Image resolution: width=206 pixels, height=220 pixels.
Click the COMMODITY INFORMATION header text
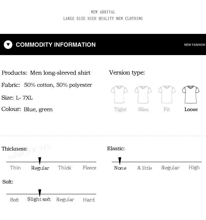pos(56,44)
